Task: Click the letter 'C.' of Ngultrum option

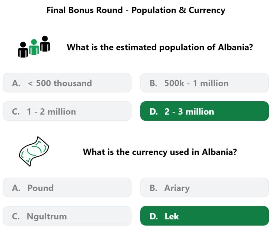Action: point(16,216)
